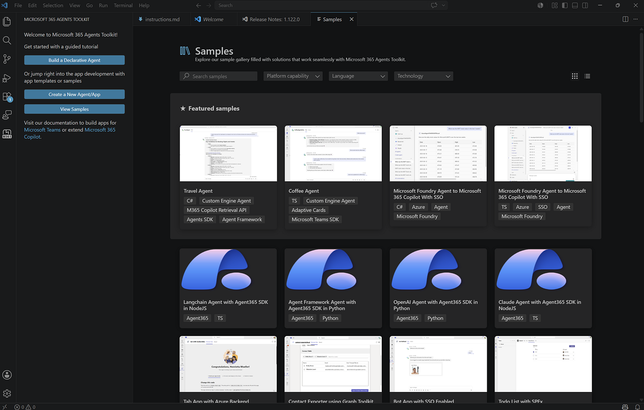Click the remote window icon in status bar

(5, 407)
